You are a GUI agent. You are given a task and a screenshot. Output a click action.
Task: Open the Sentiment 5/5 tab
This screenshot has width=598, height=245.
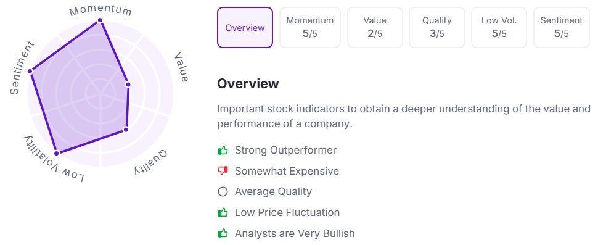562,28
